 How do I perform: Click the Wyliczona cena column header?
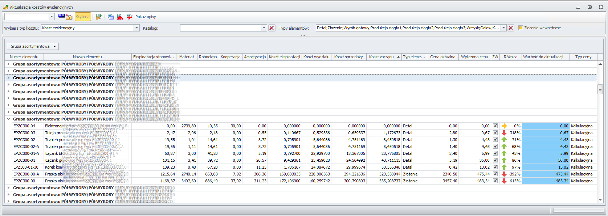tap(474, 57)
